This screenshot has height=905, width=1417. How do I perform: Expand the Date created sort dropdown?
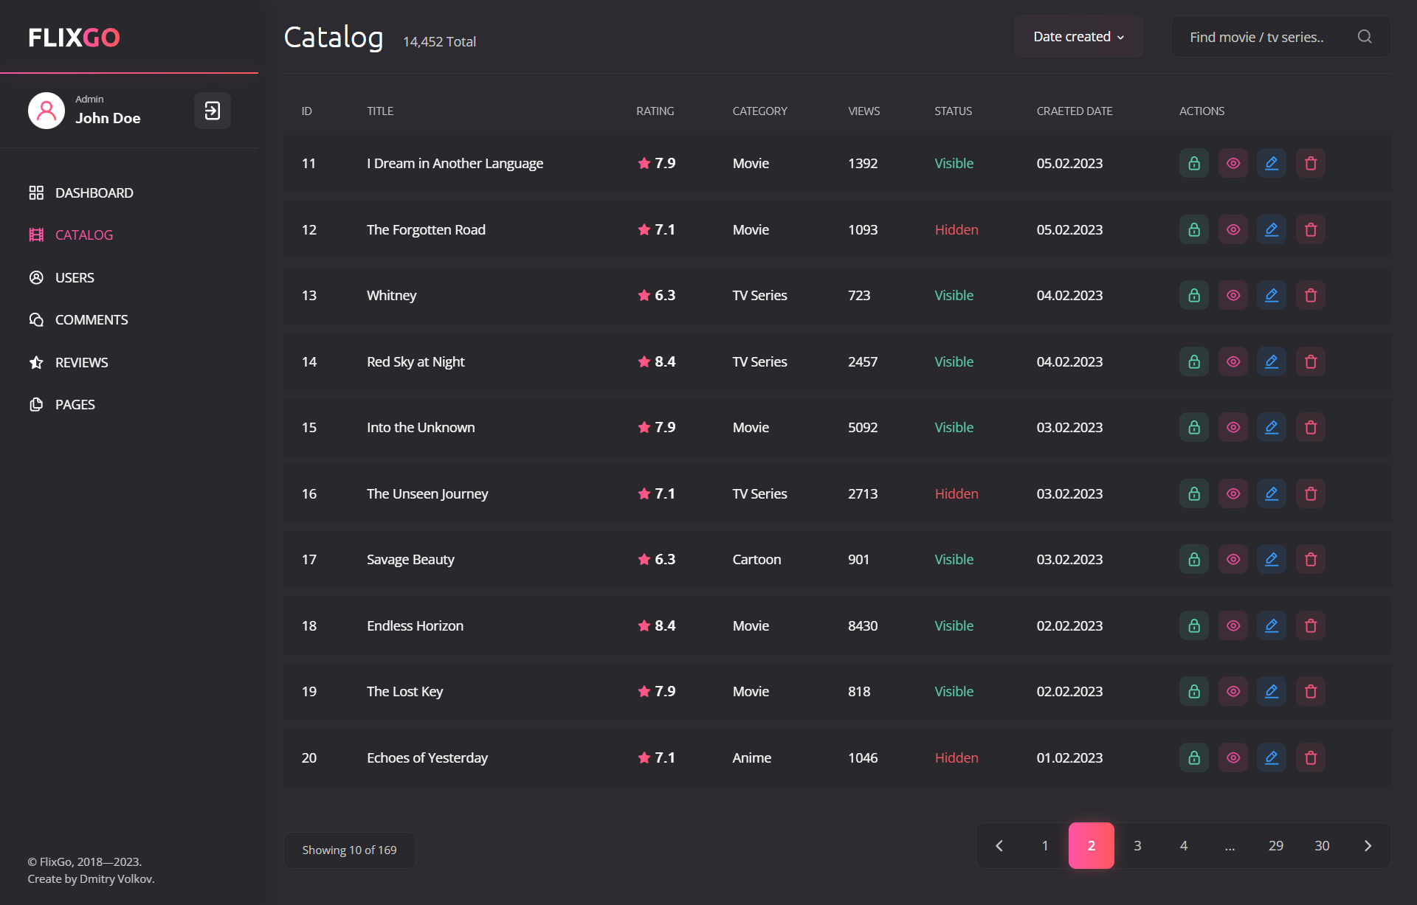click(x=1078, y=37)
